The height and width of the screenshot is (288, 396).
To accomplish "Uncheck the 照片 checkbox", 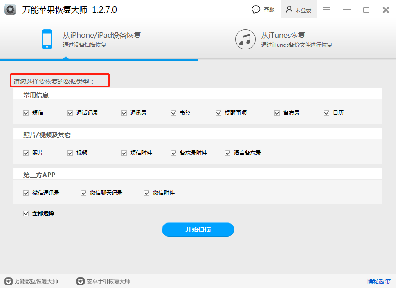I will [26, 153].
